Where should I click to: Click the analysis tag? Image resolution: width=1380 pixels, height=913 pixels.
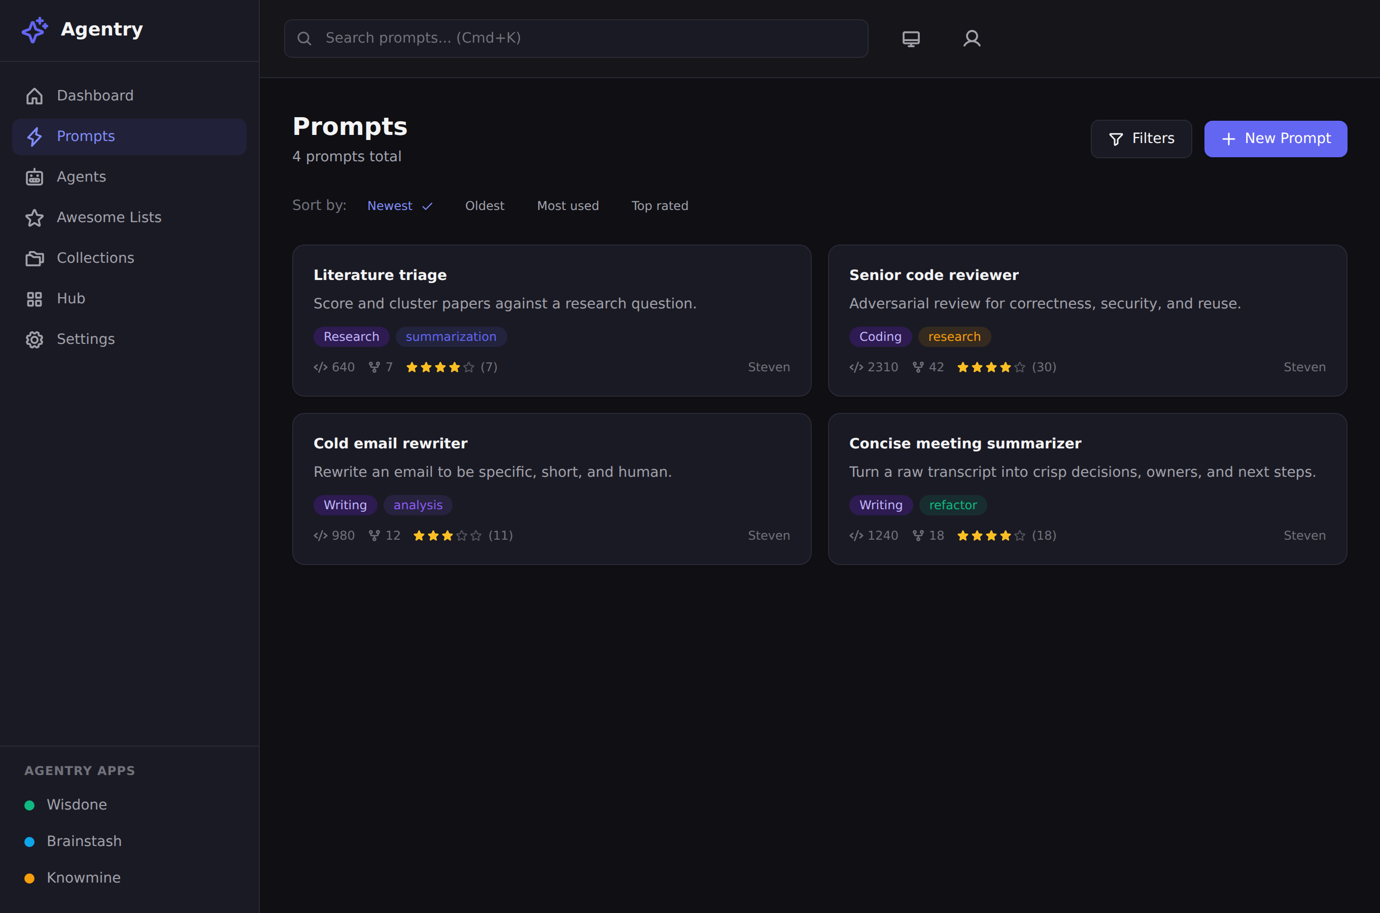418,505
